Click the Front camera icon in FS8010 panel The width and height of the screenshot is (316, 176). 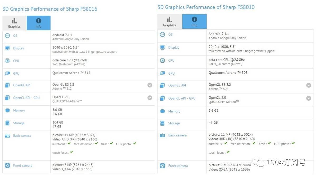[162, 166]
